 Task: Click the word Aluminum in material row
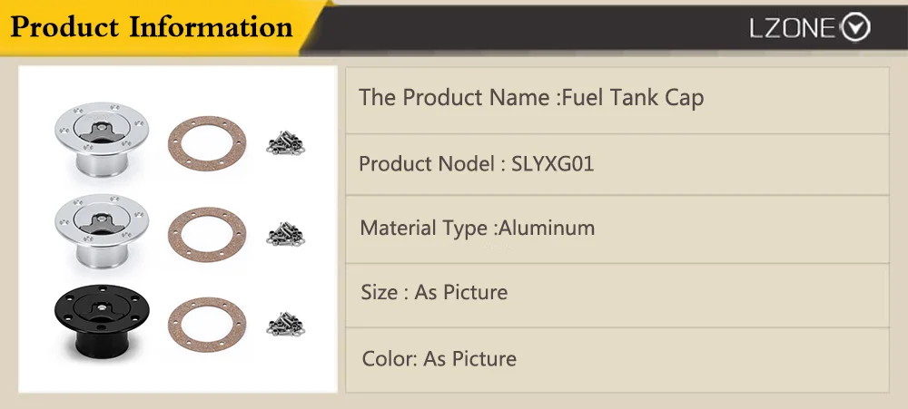[548, 228]
